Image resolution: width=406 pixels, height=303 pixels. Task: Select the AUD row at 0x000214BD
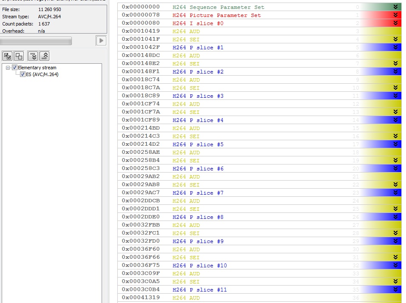(259, 128)
